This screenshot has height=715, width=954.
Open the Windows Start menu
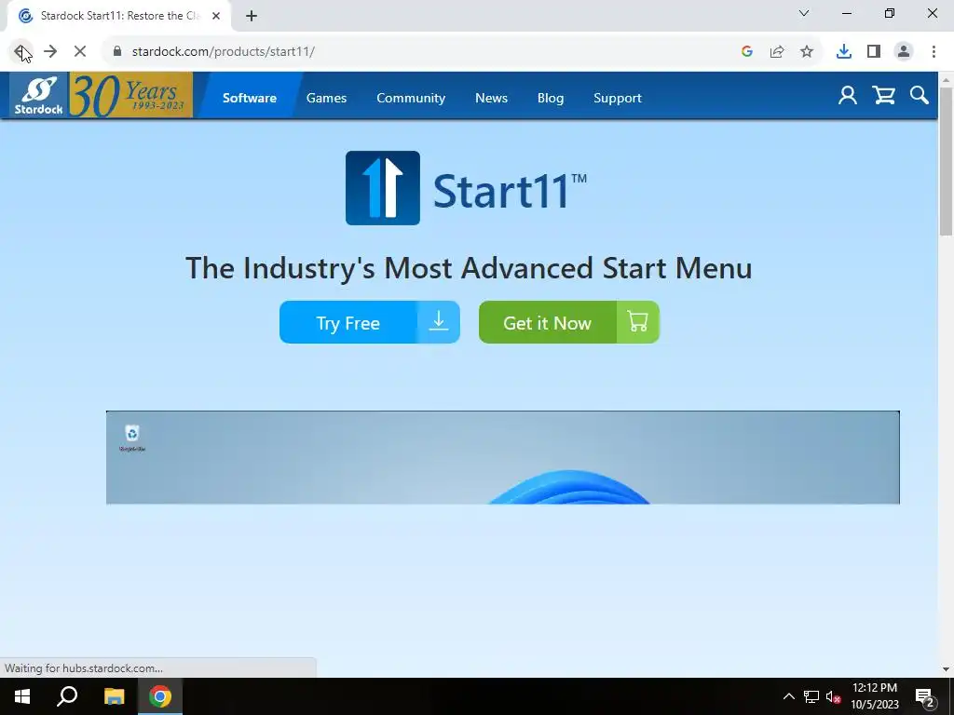click(x=22, y=696)
